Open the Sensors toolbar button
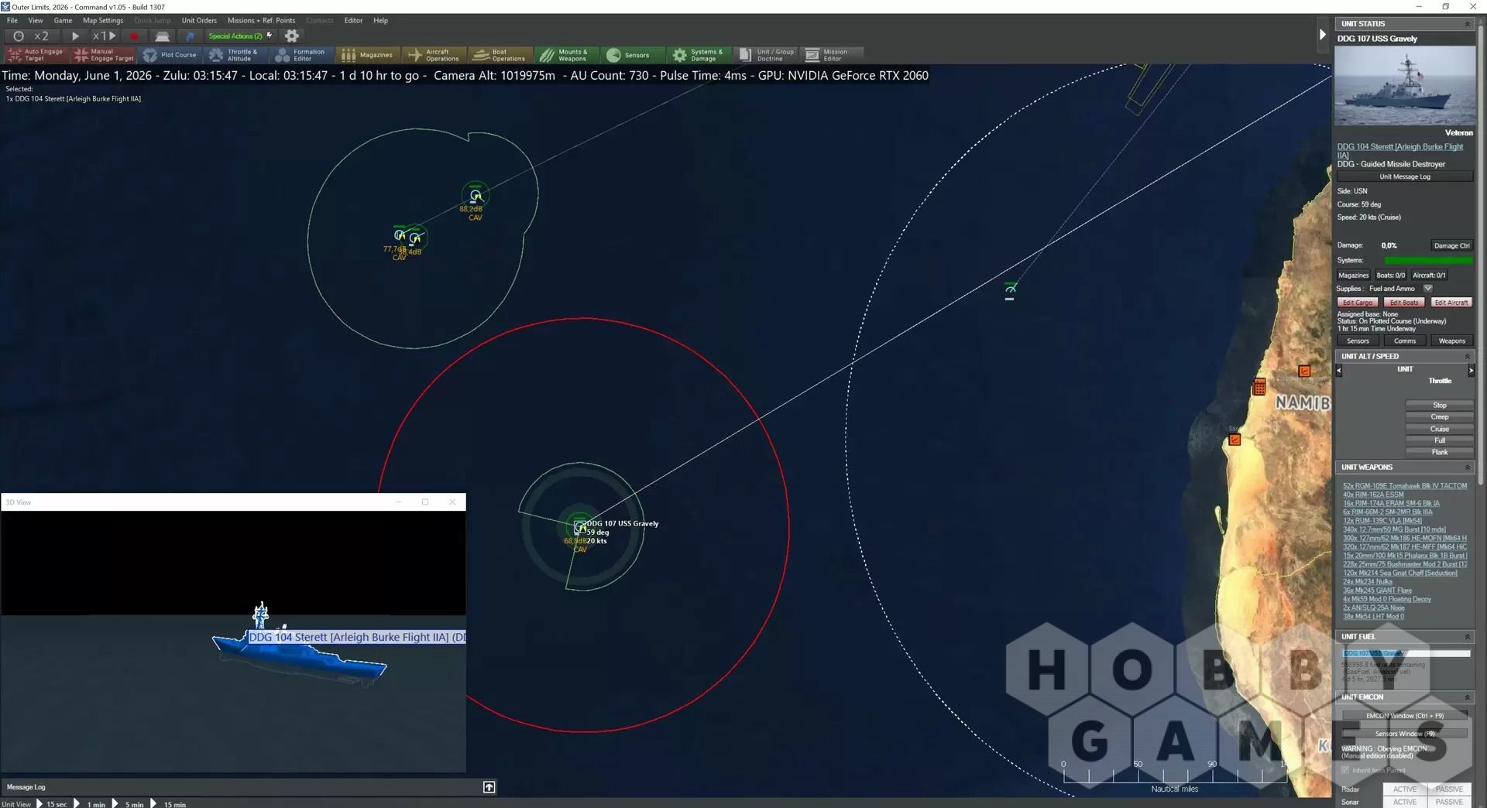The image size is (1487, 808). tap(632, 55)
